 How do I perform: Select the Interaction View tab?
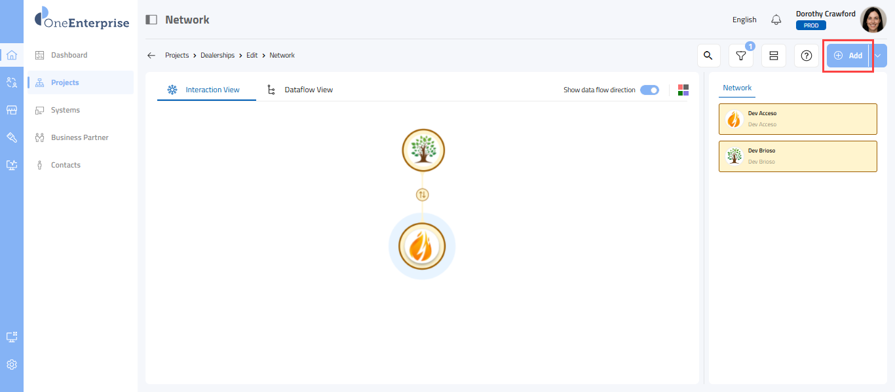pyautogui.click(x=212, y=90)
